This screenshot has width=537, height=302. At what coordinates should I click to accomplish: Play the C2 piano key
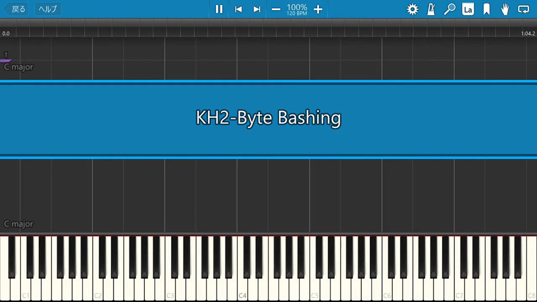97,289
